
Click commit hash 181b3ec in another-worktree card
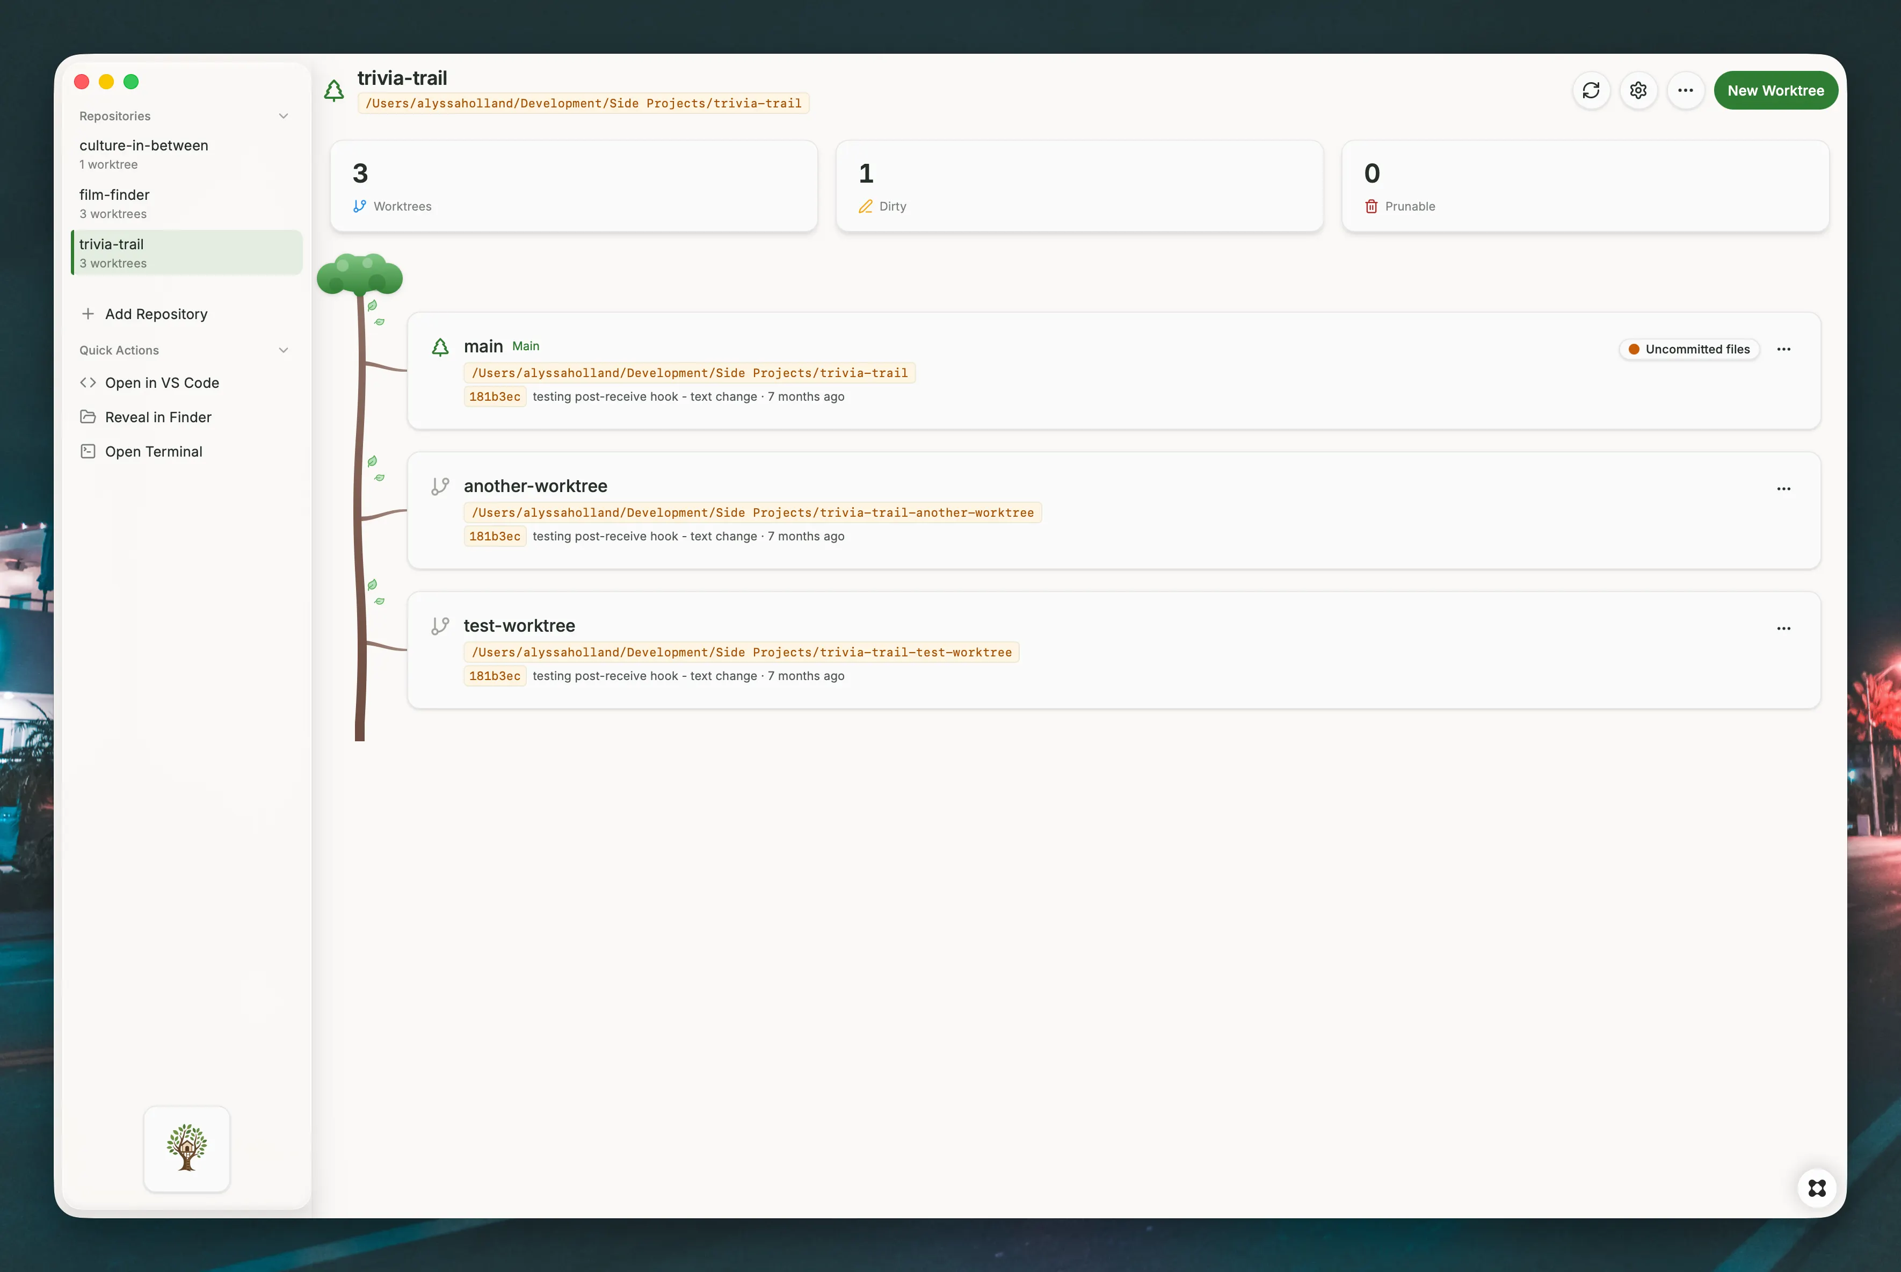click(495, 536)
